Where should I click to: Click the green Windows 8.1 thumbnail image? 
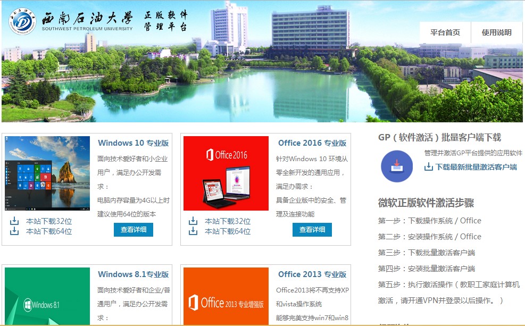tap(47, 296)
